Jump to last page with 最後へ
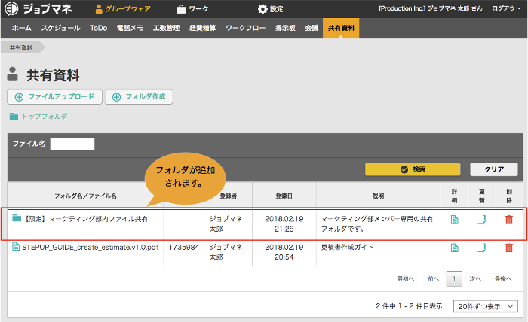The image size is (528, 322). 503,278
